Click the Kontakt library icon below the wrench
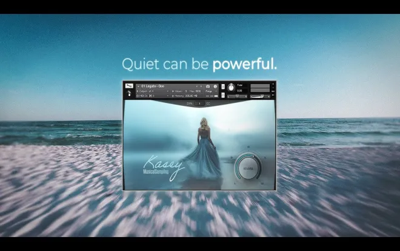The width and height of the screenshot is (400, 251). point(129,93)
